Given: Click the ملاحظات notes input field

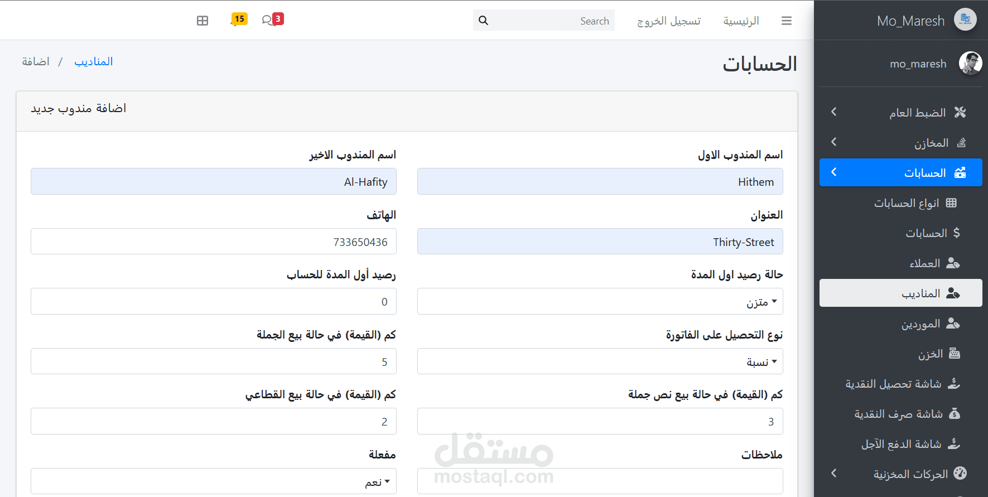Looking at the screenshot, I should pyautogui.click(x=600, y=481).
